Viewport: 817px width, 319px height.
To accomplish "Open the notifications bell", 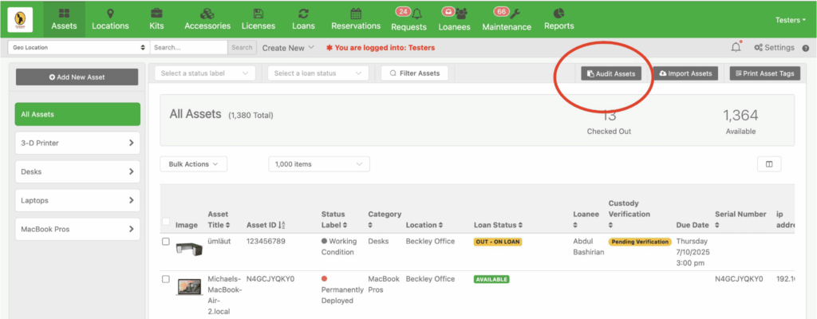I will [x=736, y=47].
